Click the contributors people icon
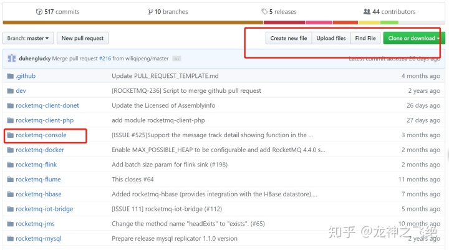This screenshot has height=250, width=449. click(367, 11)
